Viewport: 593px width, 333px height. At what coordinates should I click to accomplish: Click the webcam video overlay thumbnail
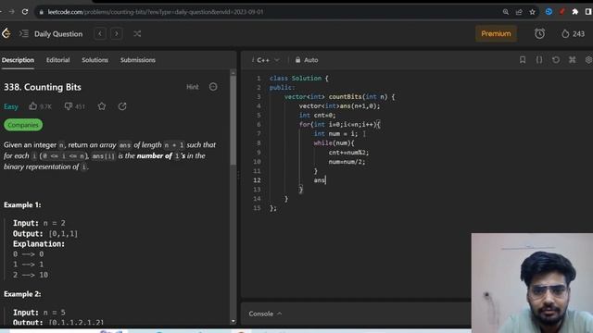tap(532, 283)
